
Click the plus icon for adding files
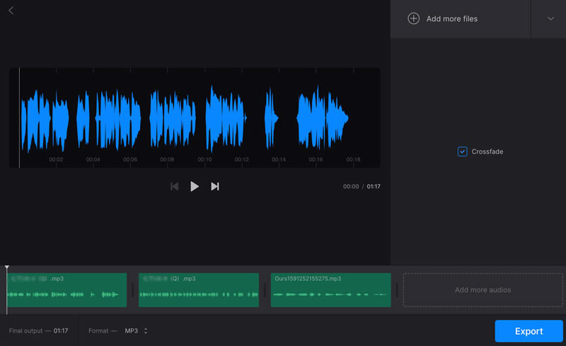coord(414,18)
